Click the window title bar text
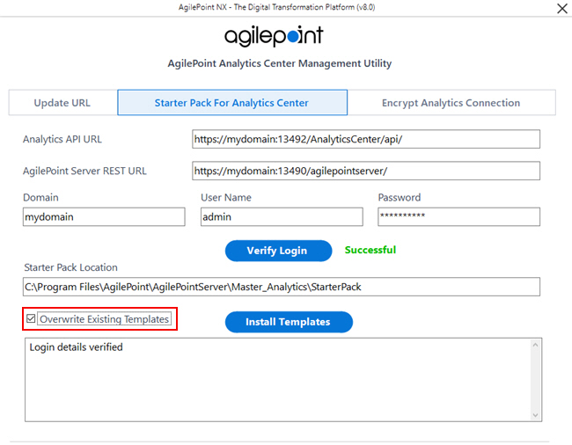The height and width of the screenshot is (445, 572). tap(276, 7)
